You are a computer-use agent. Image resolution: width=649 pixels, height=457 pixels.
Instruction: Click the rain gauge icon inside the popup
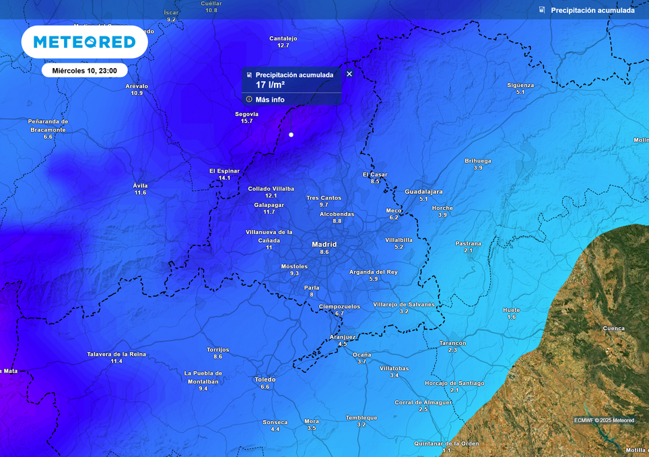pyautogui.click(x=249, y=75)
